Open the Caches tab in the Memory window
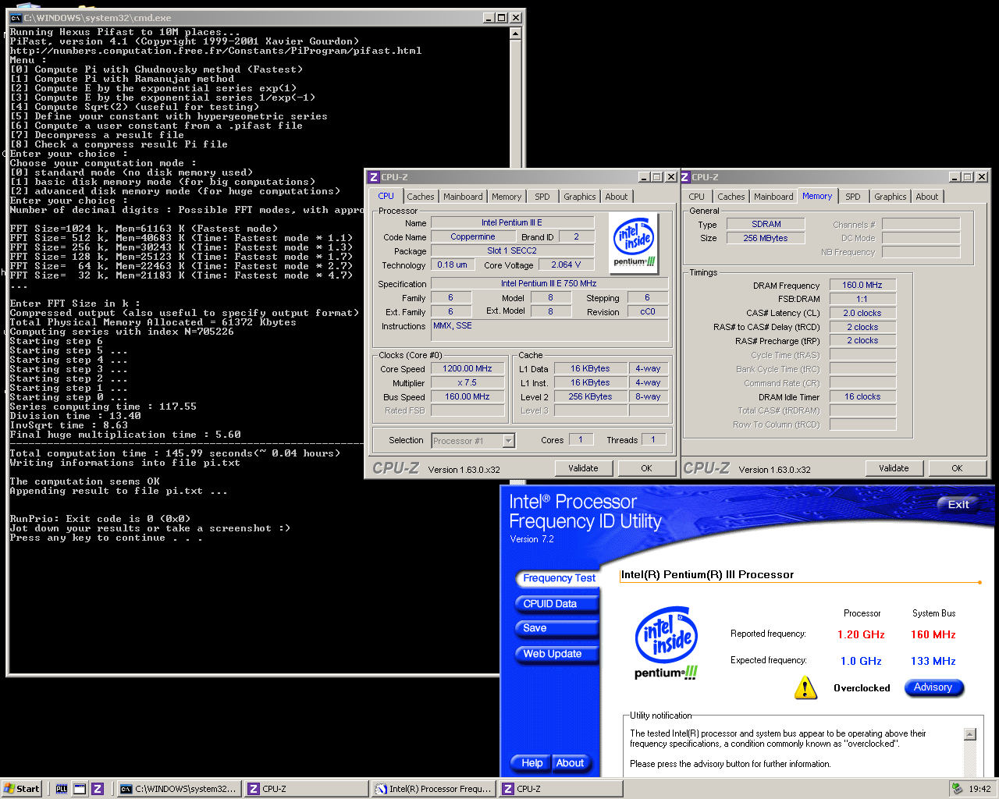Screen dimensions: 999x799 click(731, 197)
